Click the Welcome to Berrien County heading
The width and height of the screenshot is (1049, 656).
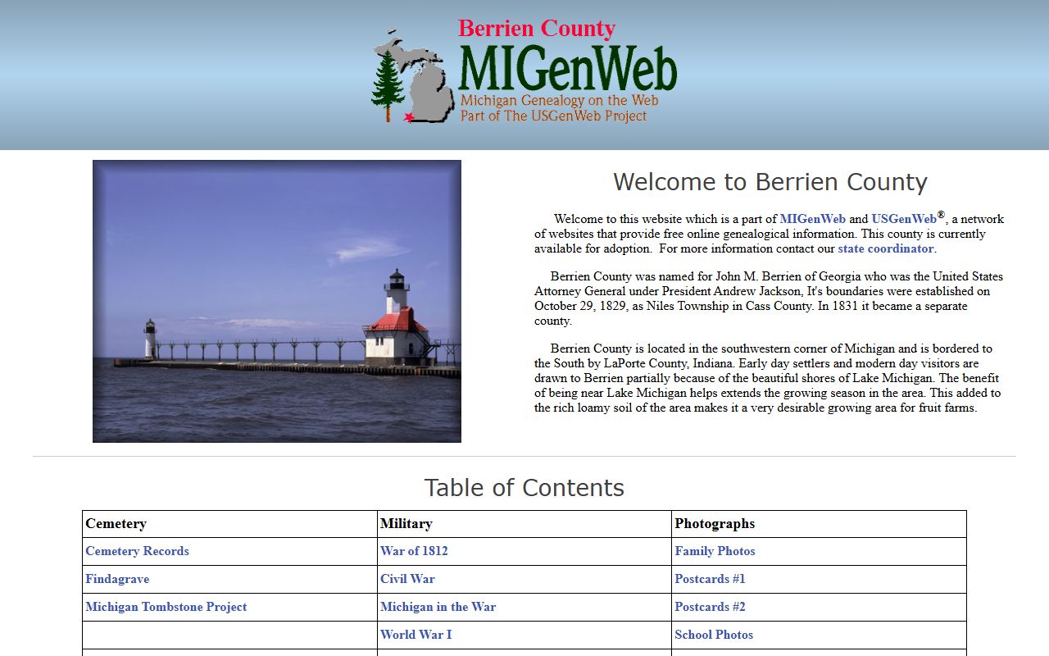[x=770, y=182]
